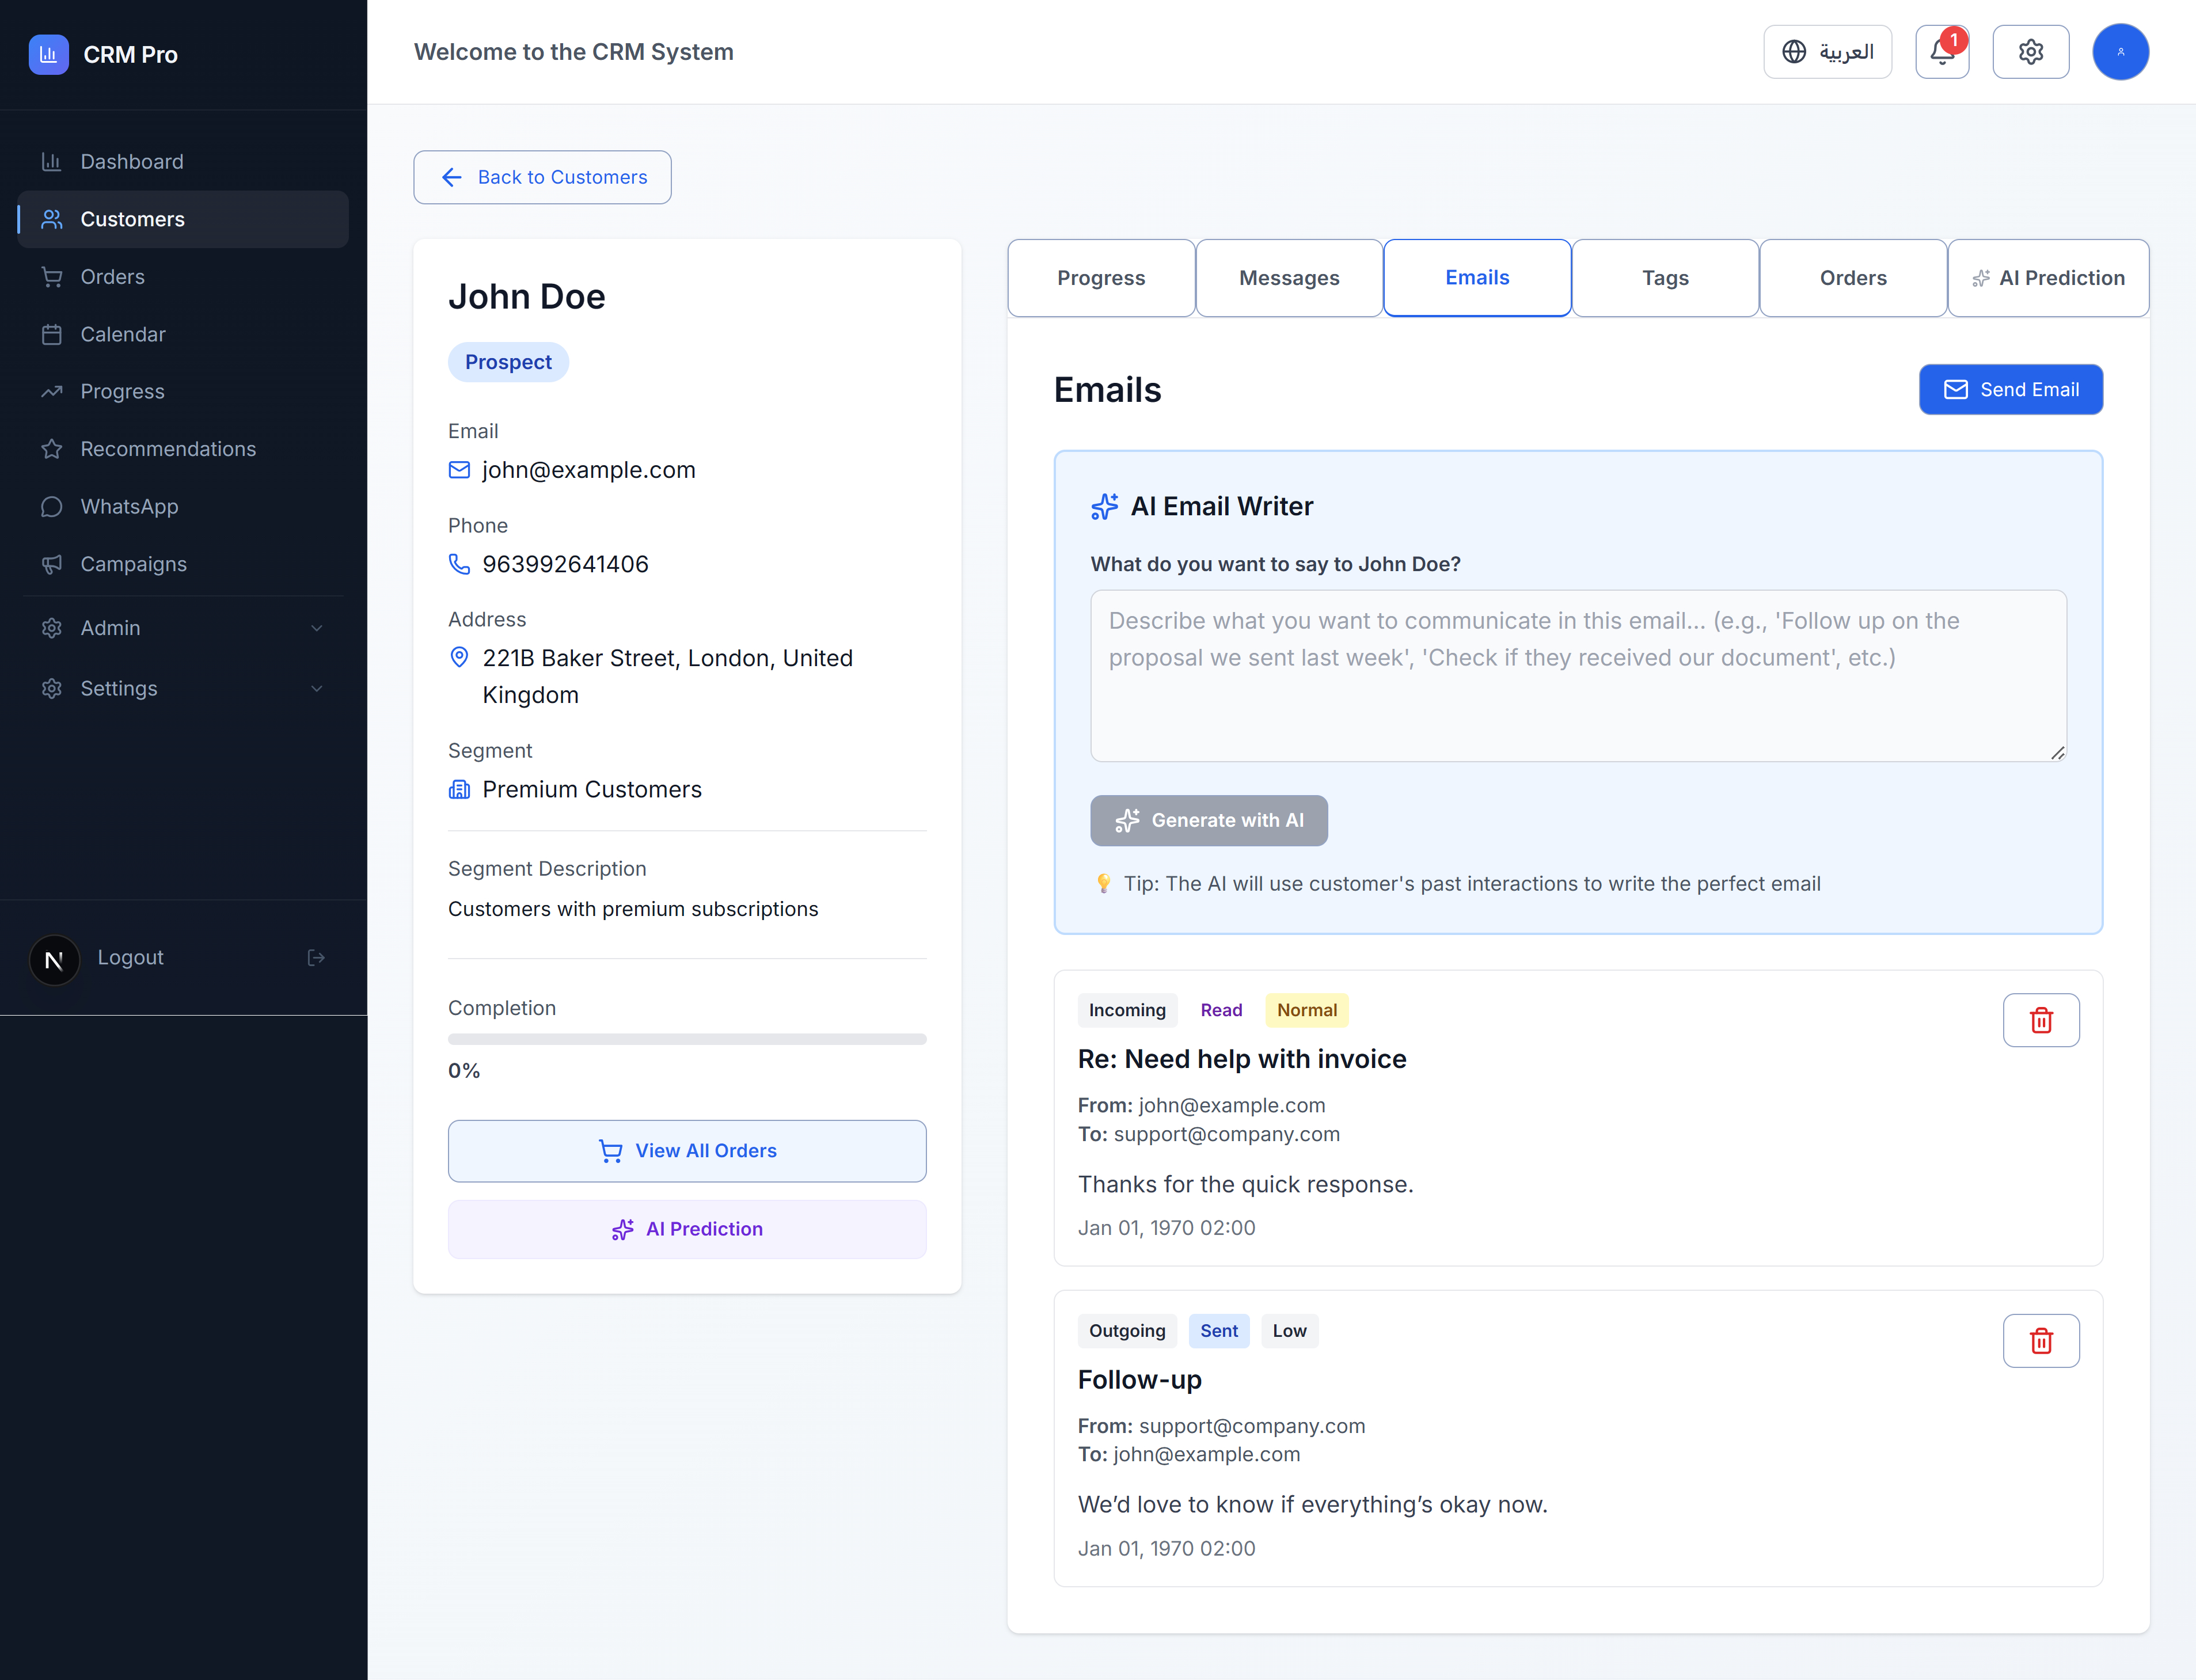Click the building icon beside Premium Customers
This screenshot has width=2196, height=1680.
459,790
